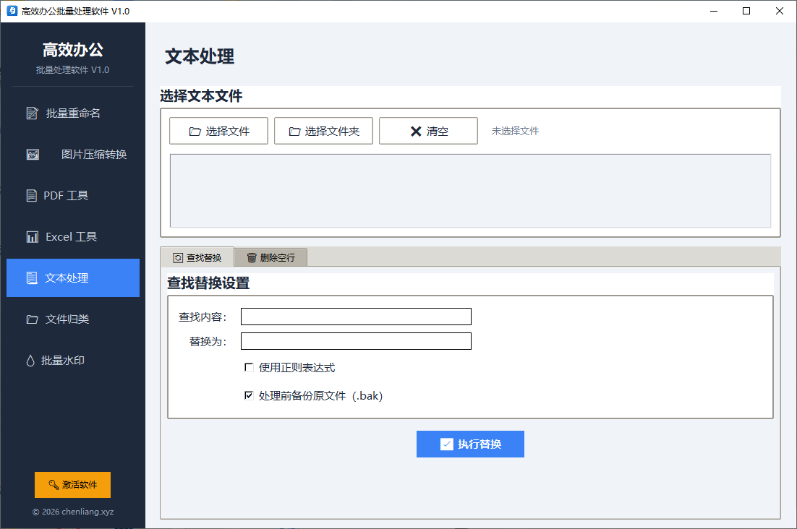This screenshot has width=797, height=529.
Task: Click 选择文本文件 heading
Action: point(201,96)
